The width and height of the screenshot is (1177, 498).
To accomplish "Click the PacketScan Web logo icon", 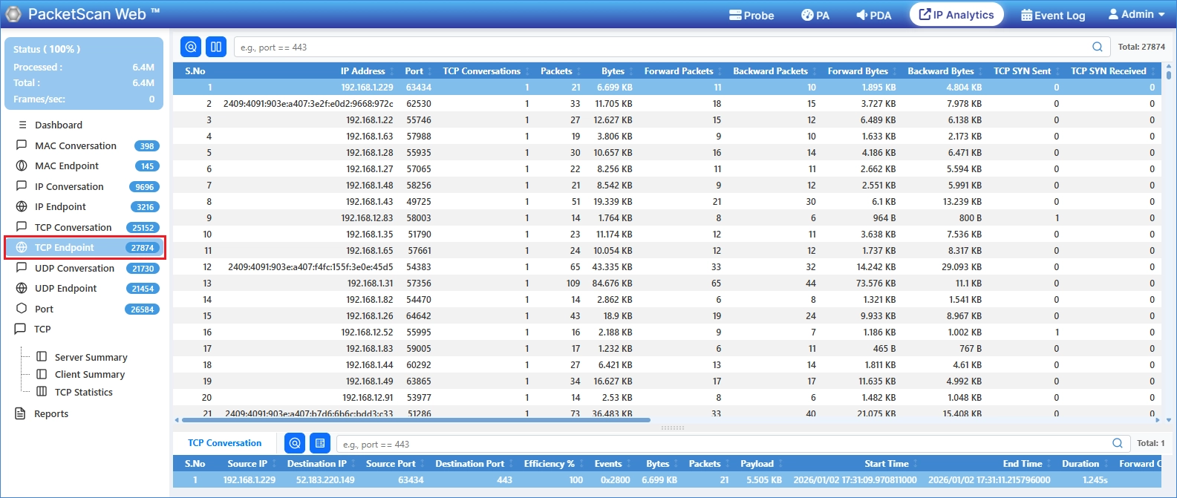I will coord(13,13).
